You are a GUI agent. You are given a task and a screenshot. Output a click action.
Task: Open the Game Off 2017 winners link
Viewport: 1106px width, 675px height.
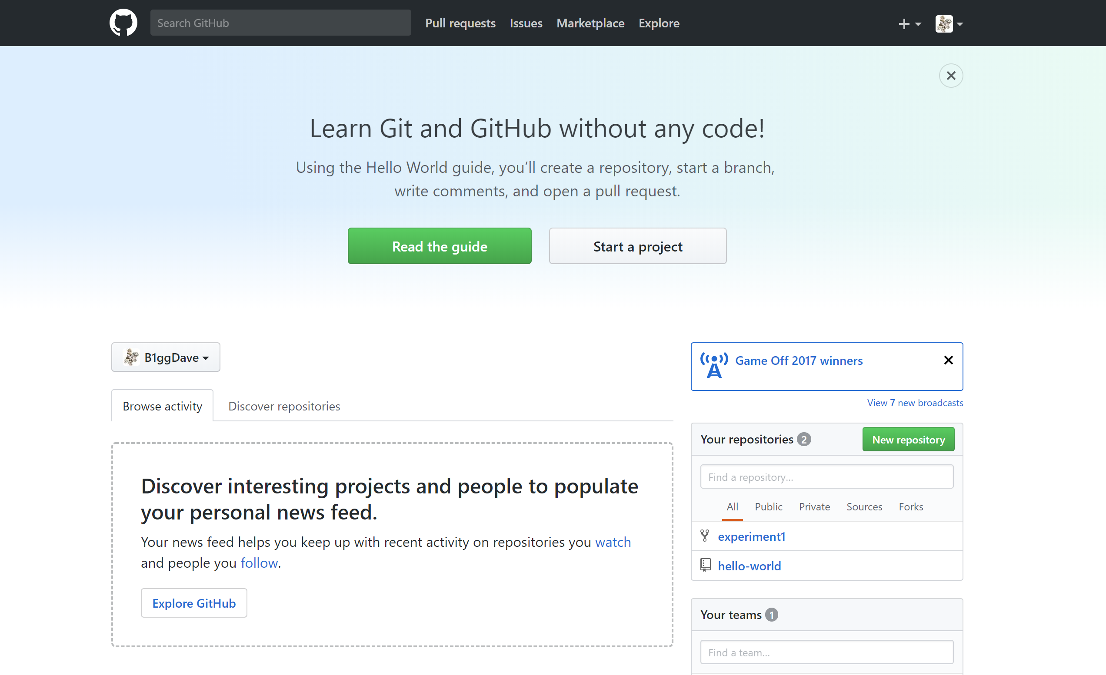(x=799, y=361)
